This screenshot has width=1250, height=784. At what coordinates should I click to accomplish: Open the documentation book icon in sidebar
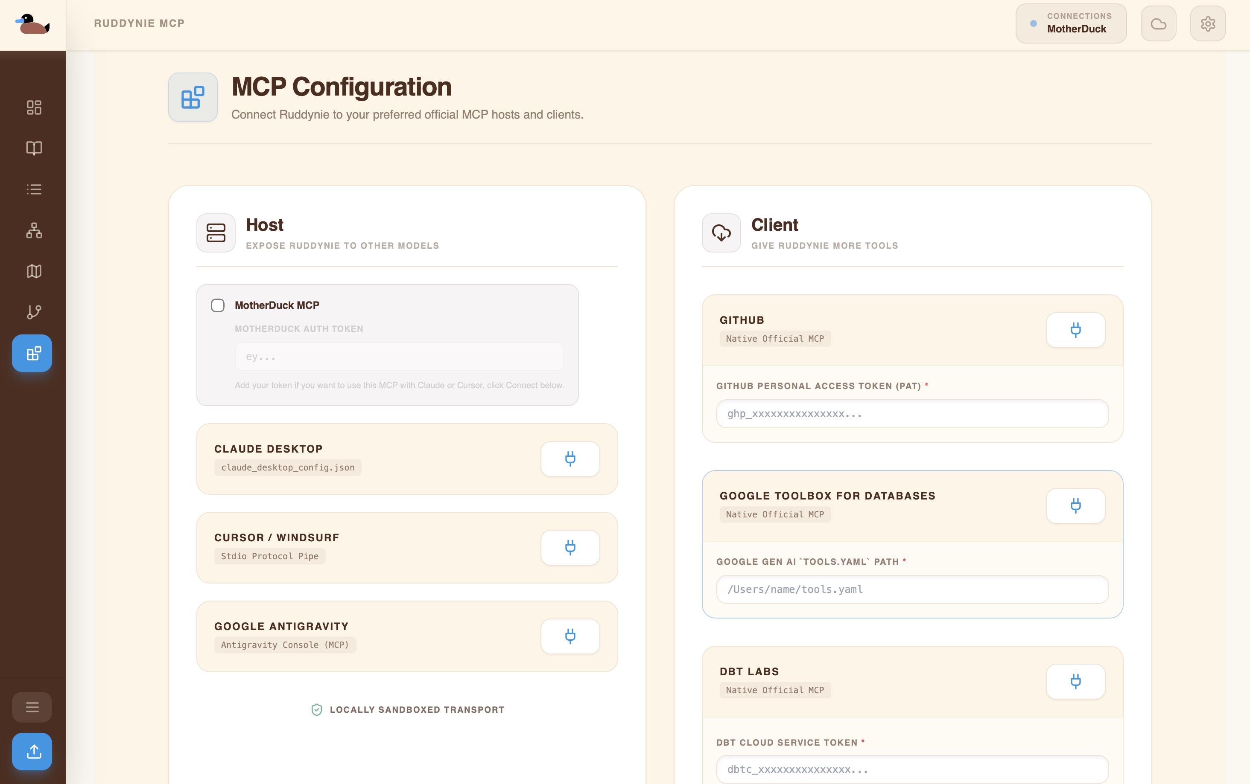(33, 148)
